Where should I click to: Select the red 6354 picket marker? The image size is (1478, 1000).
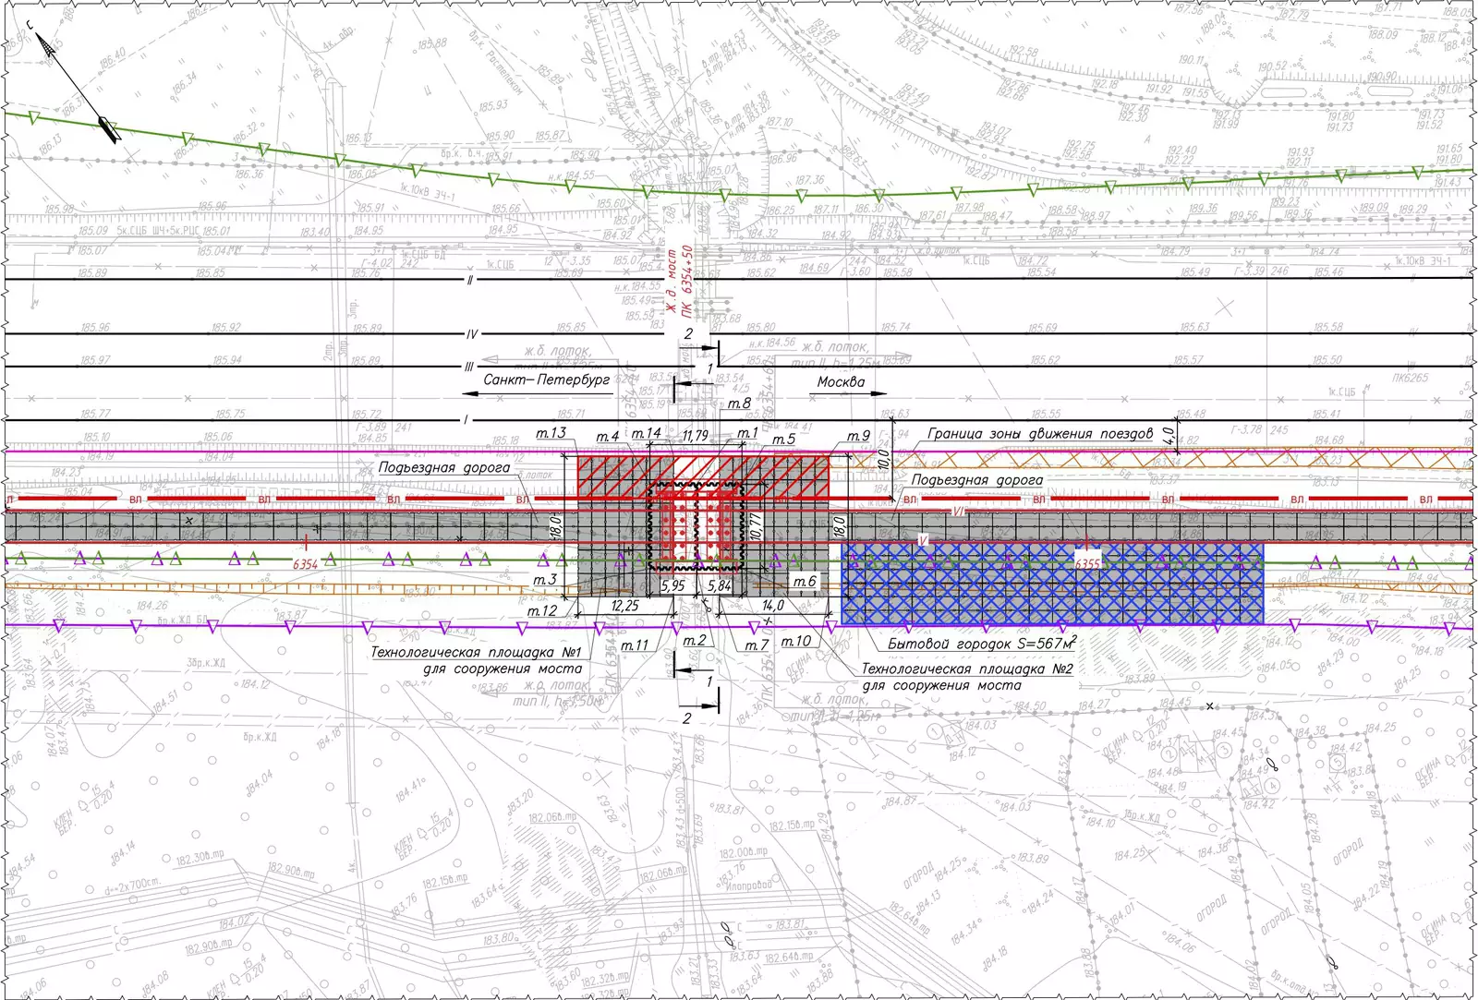(x=306, y=563)
